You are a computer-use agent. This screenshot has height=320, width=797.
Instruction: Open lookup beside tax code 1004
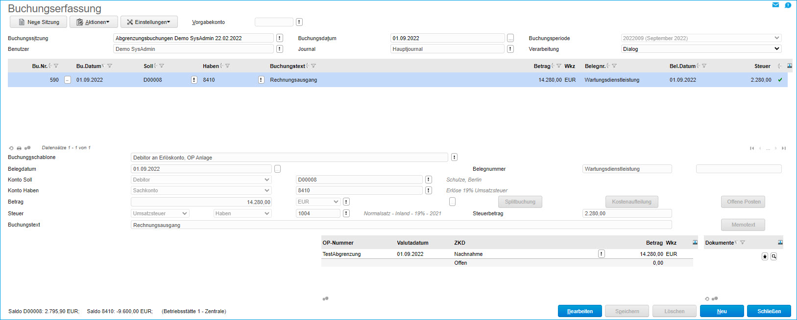click(346, 213)
